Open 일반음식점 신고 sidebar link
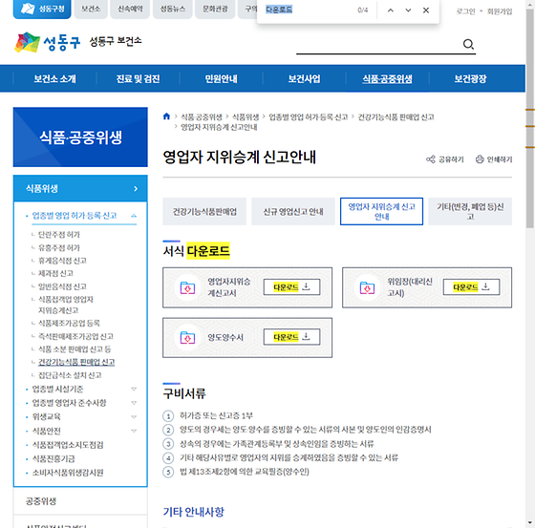The image size is (535, 528). [x=62, y=286]
